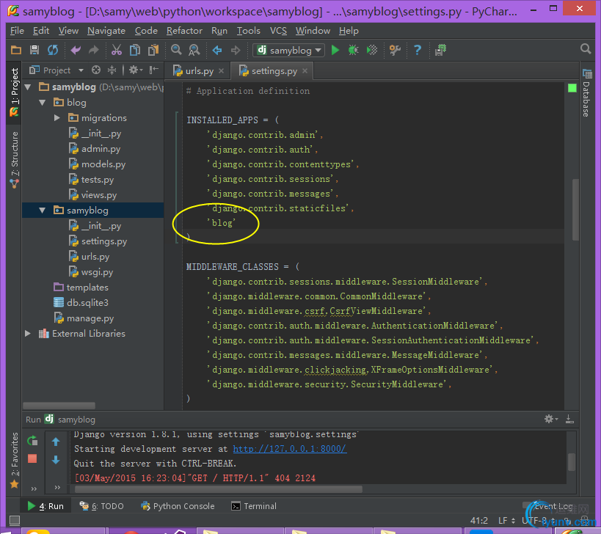Open the Refactor menu
This screenshot has height=534, width=601.
[184, 31]
